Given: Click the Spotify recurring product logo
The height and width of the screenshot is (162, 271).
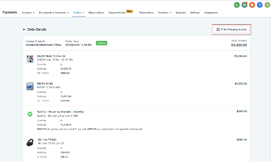Looking at the screenshot, I should pyautogui.click(x=30, y=114).
